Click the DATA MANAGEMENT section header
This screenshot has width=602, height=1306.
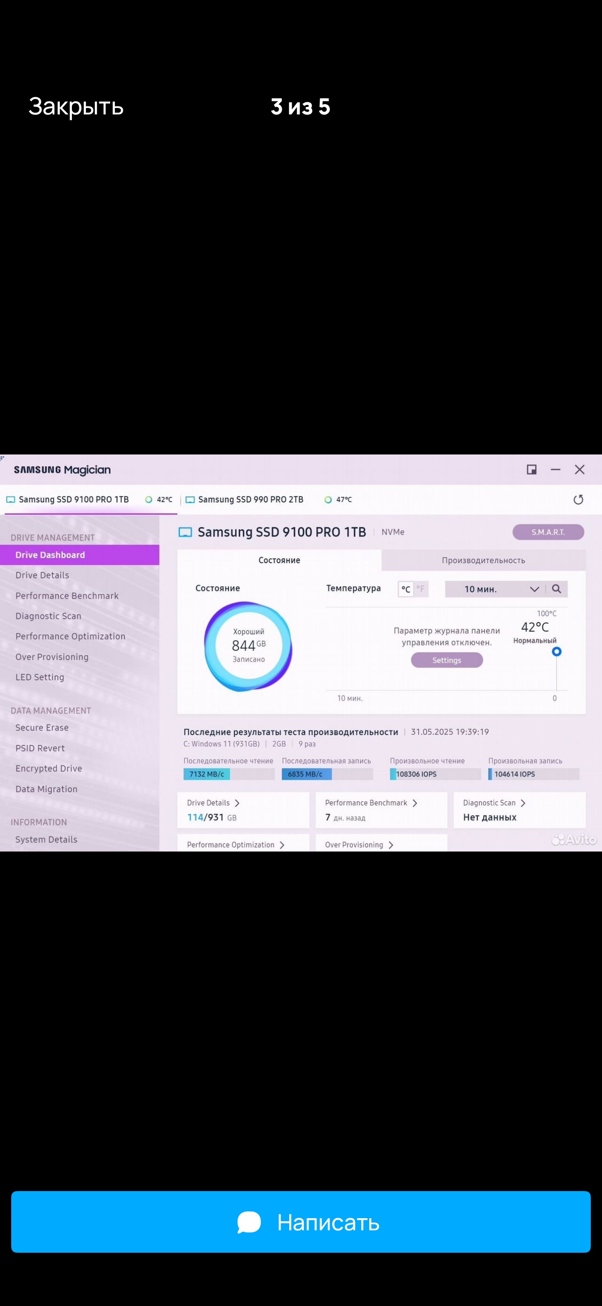(51, 711)
